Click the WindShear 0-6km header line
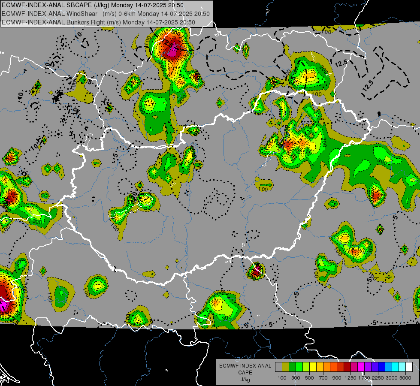Image resolution: width=420 pixels, height=386 pixels. tap(106, 14)
